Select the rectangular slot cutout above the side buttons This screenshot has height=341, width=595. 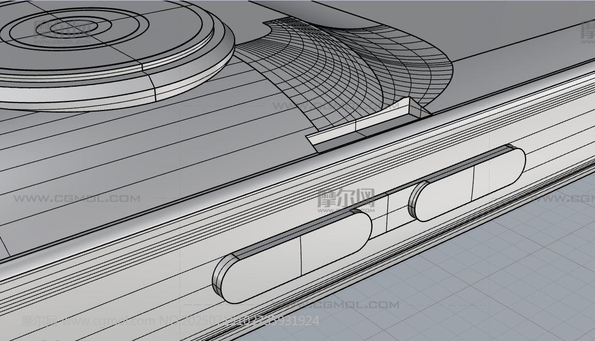pos(368,125)
